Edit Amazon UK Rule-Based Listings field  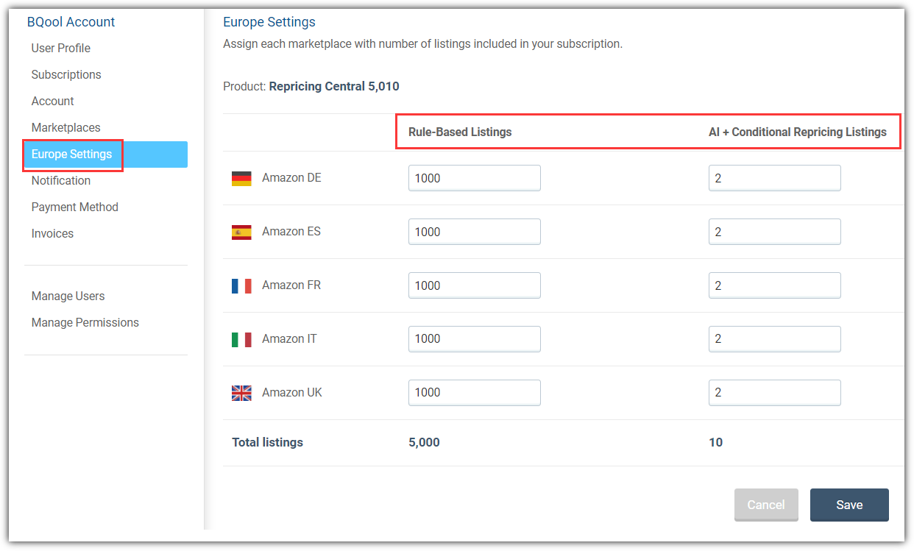[x=475, y=393]
